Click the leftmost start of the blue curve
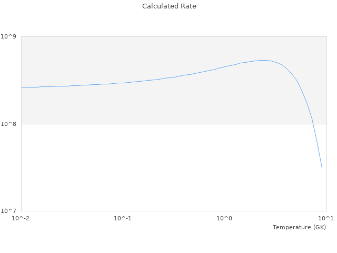This screenshot has width=337, height=253. click(x=22, y=87)
